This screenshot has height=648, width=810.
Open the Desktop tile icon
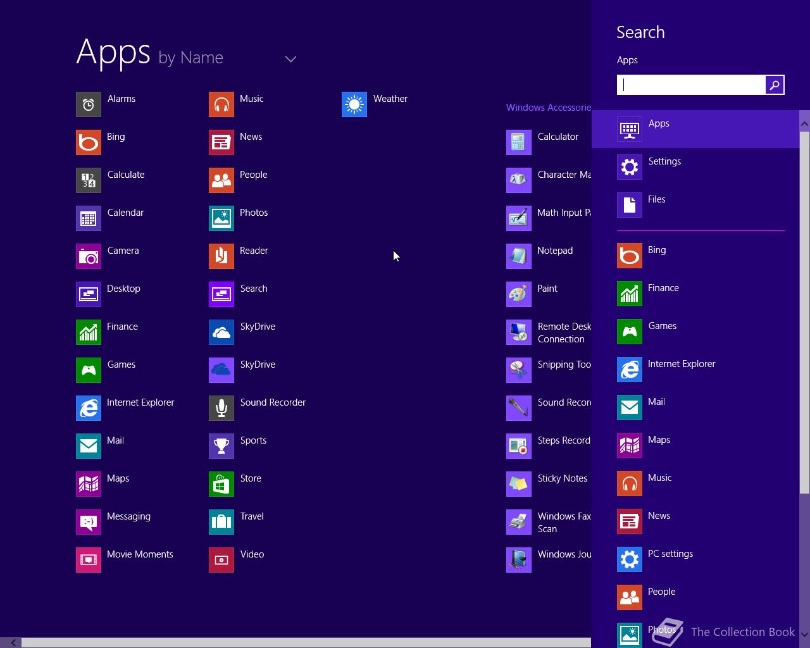(x=89, y=294)
